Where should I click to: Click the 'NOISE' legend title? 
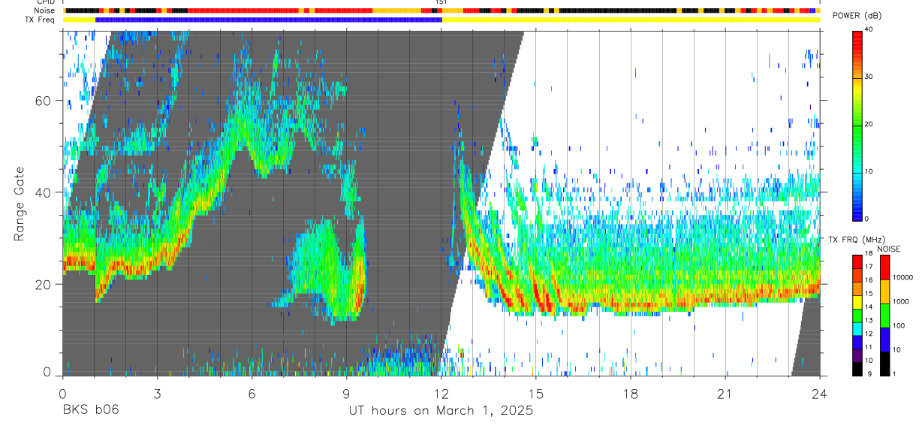(889, 249)
